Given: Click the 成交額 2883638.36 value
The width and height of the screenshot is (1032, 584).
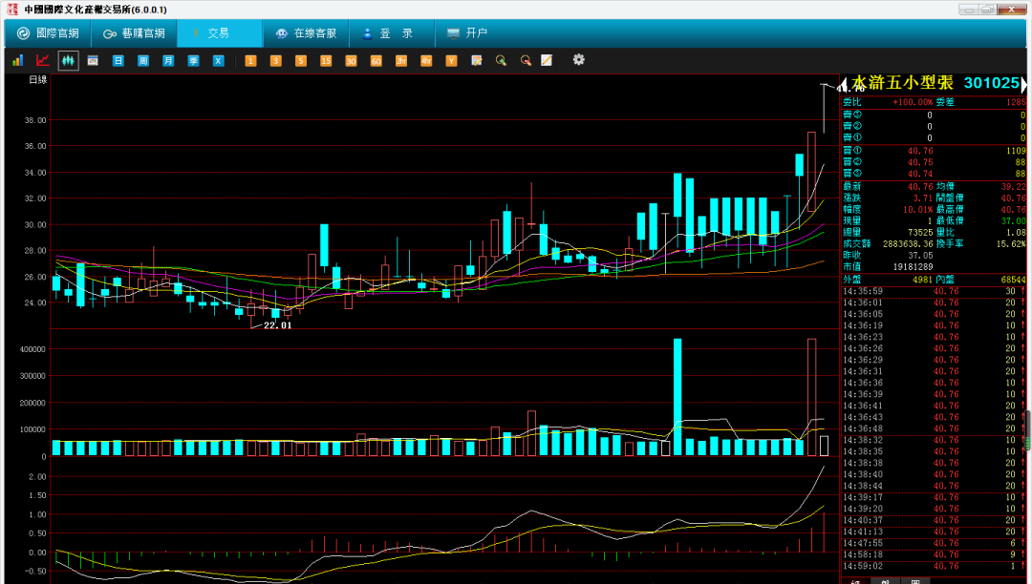Looking at the screenshot, I should click(908, 243).
